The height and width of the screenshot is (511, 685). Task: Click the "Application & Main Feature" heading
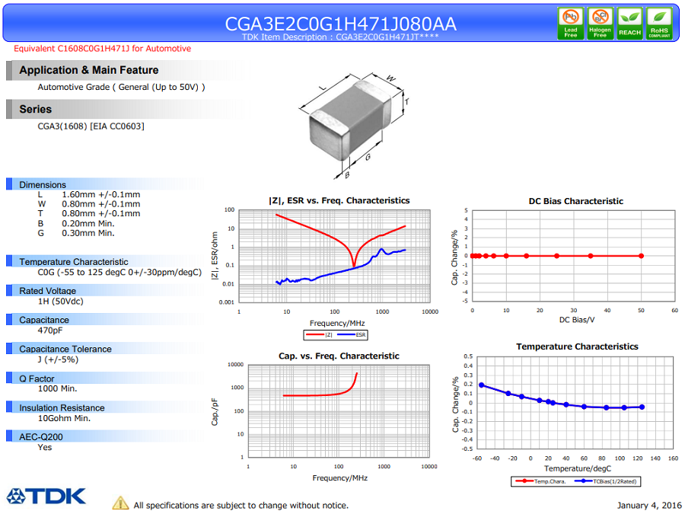[x=89, y=70]
